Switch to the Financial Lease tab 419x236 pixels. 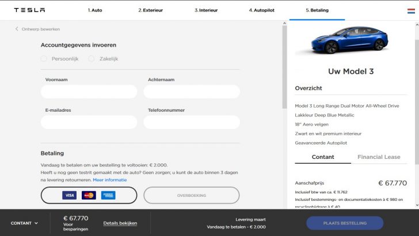tap(379, 157)
